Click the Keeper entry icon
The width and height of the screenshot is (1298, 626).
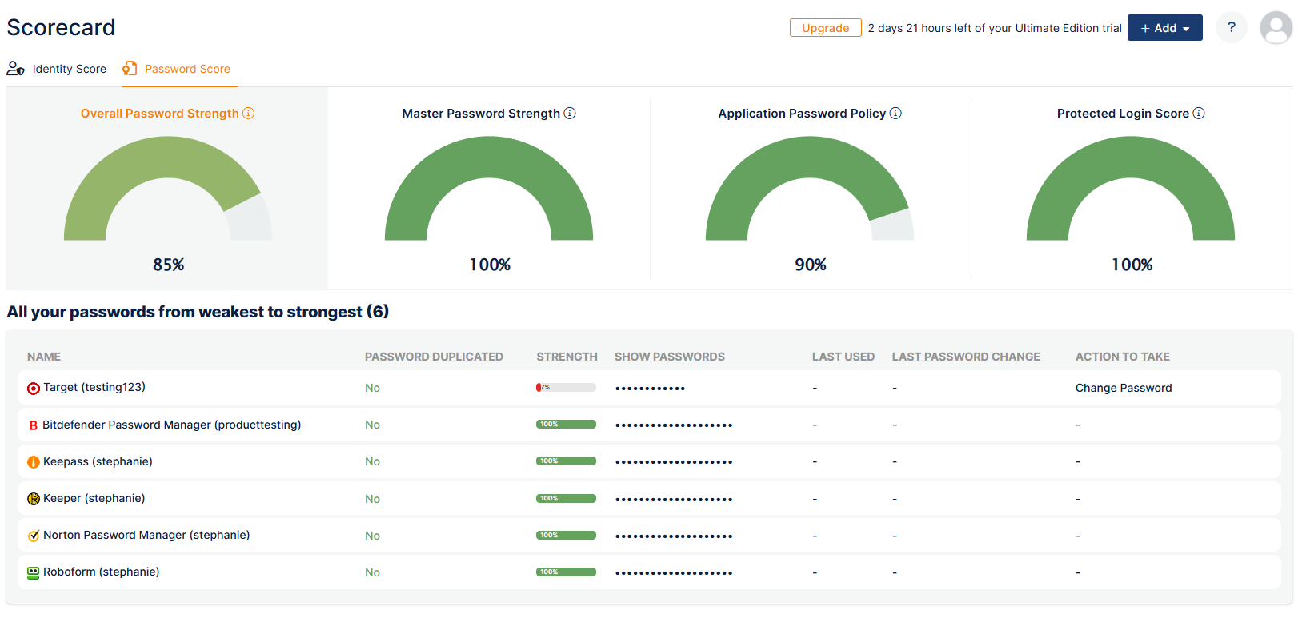[34, 499]
